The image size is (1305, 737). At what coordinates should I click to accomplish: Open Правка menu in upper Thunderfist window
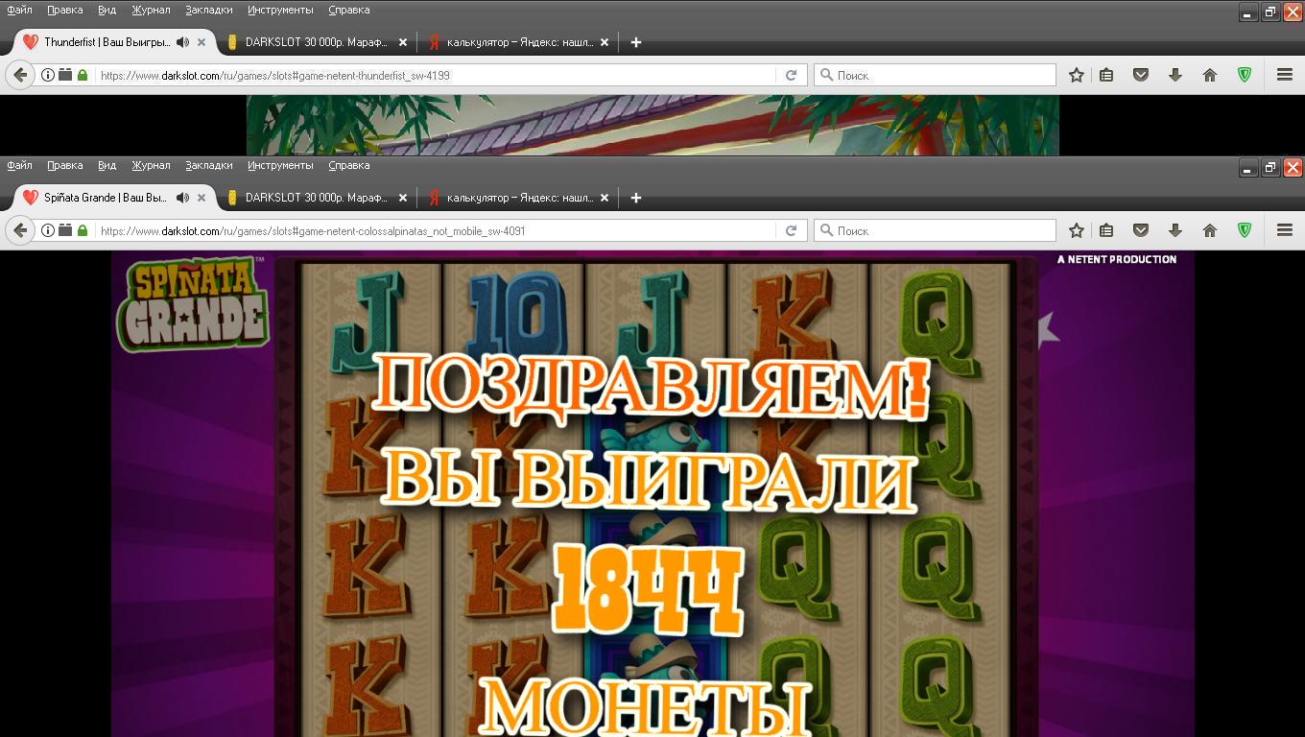click(x=64, y=10)
